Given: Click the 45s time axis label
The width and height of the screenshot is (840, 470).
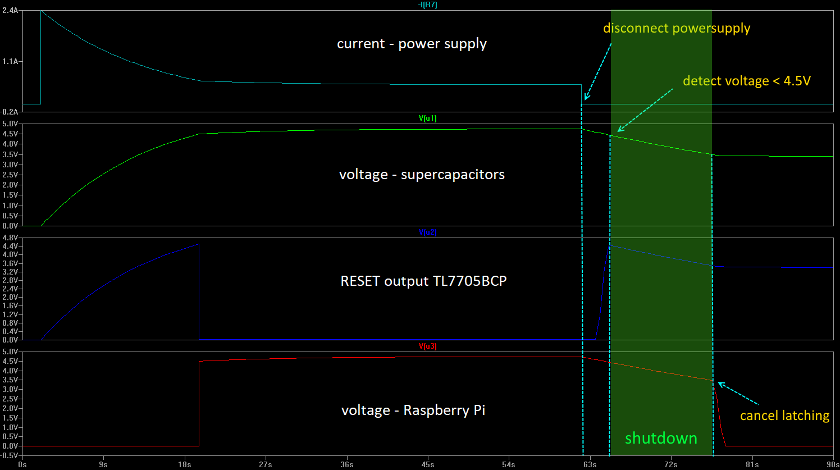Looking at the screenshot, I should pyautogui.click(x=428, y=464).
